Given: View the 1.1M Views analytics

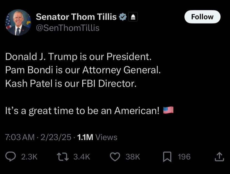Looking at the screenshot, I should point(97,137).
